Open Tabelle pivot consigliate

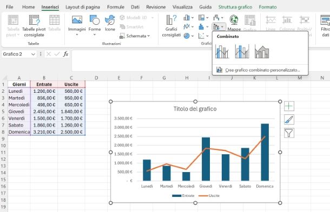tap(34, 26)
